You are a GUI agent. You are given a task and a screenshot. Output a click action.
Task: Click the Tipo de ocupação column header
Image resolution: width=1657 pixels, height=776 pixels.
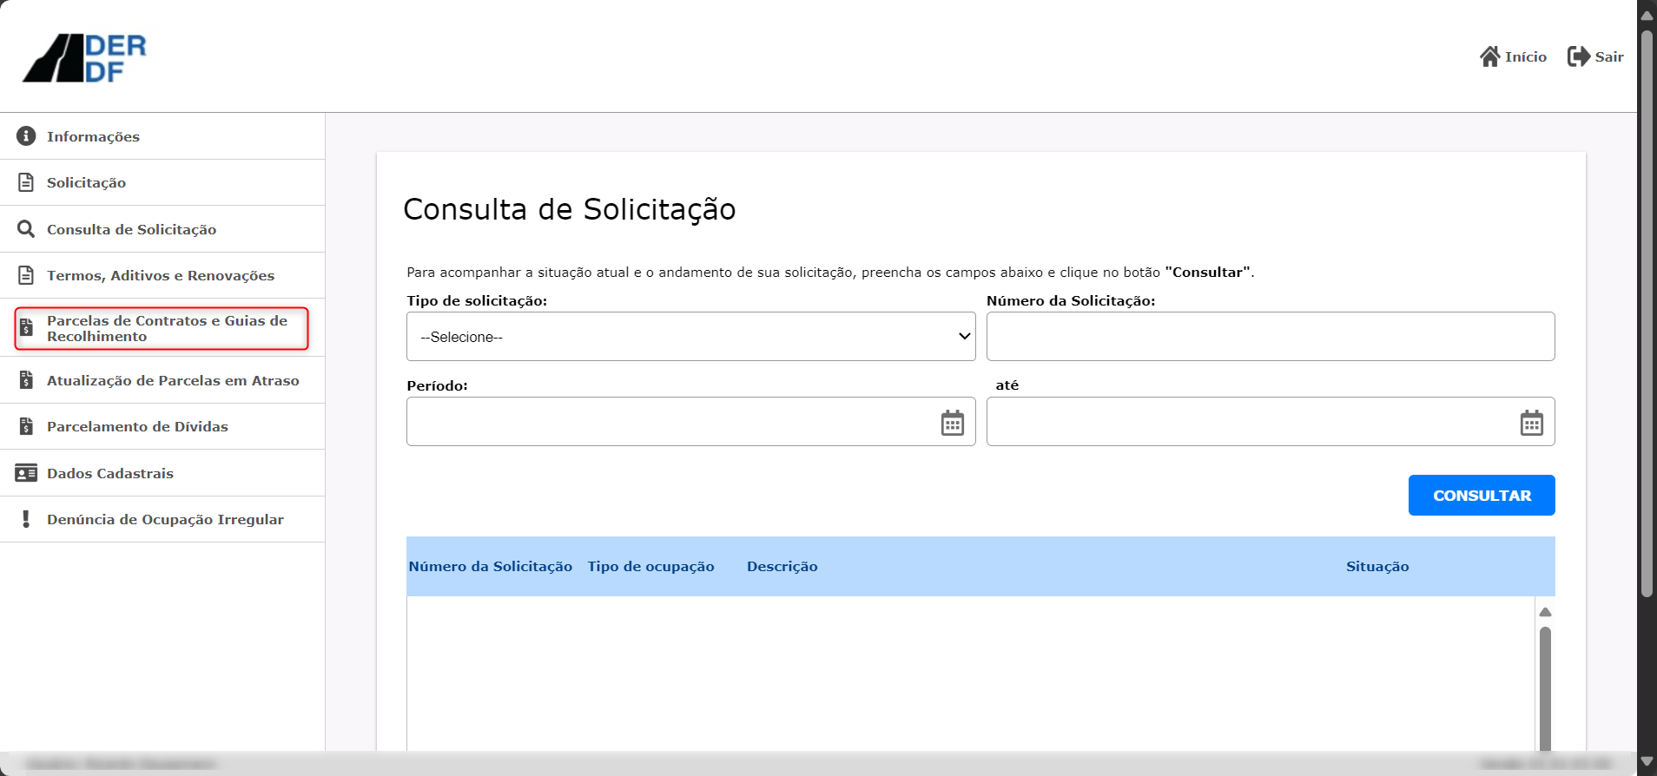(x=651, y=567)
